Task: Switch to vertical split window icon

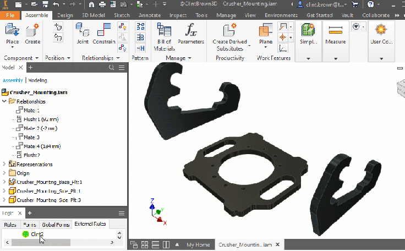Action: (166, 244)
